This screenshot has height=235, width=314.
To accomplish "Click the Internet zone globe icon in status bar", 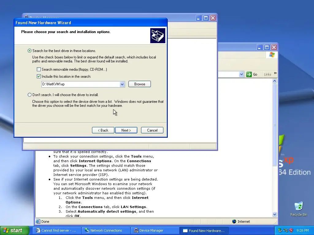I will (x=234, y=222).
